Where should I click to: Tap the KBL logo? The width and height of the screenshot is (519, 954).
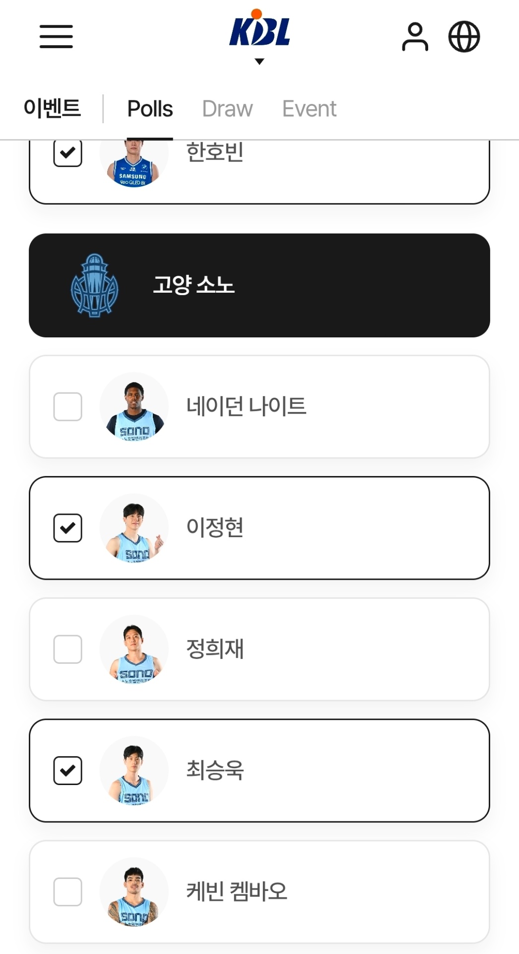coord(259,30)
